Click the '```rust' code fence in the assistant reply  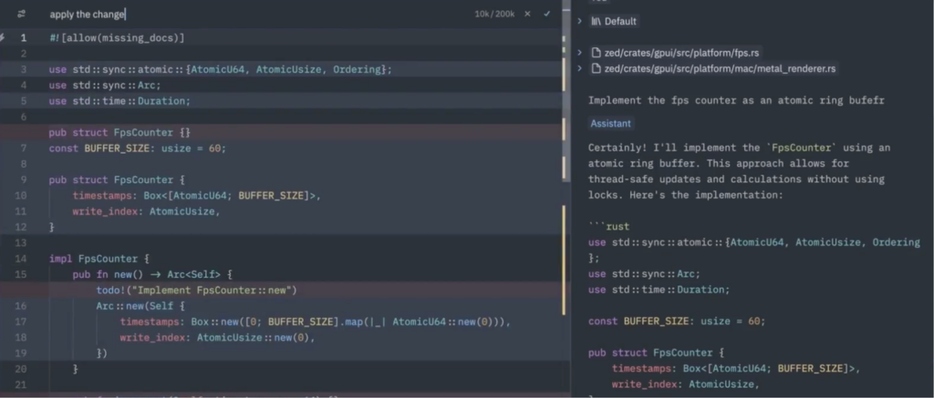tap(608, 227)
